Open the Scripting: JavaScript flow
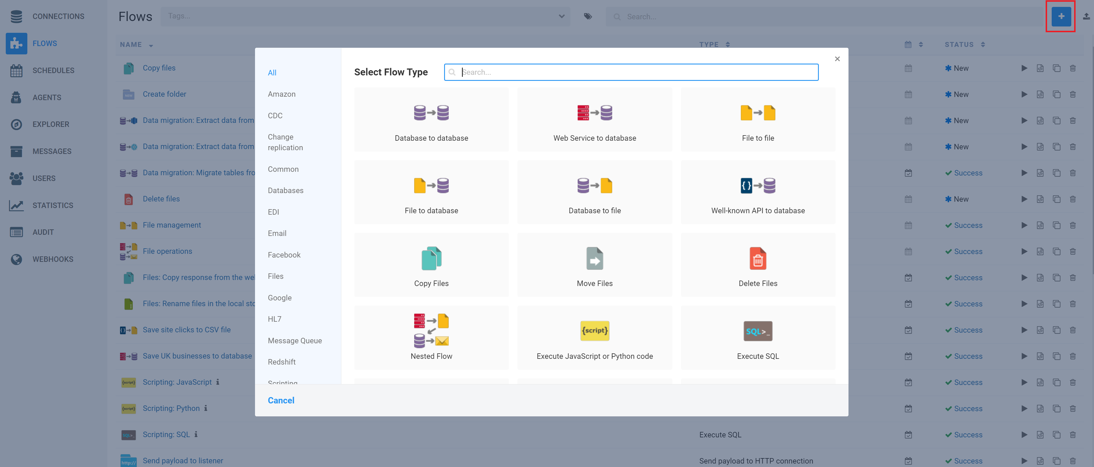 click(x=177, y=382)
